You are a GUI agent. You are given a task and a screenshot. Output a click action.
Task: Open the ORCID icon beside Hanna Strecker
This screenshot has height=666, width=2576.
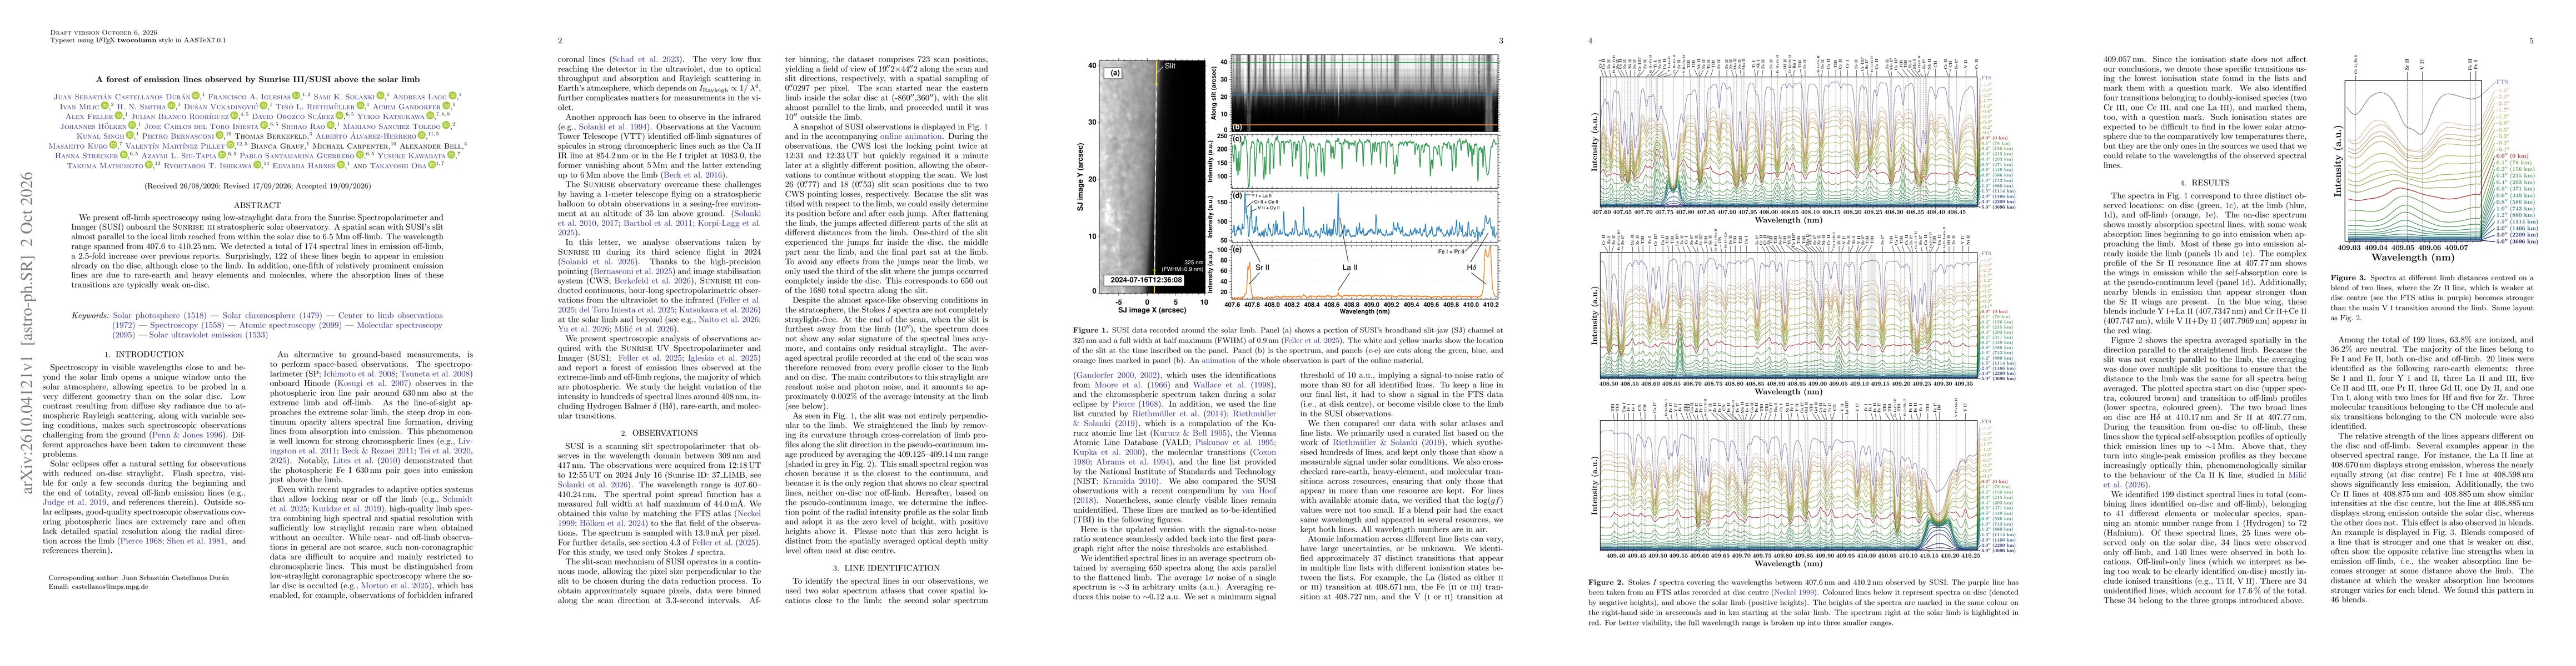tap(124, 155)
